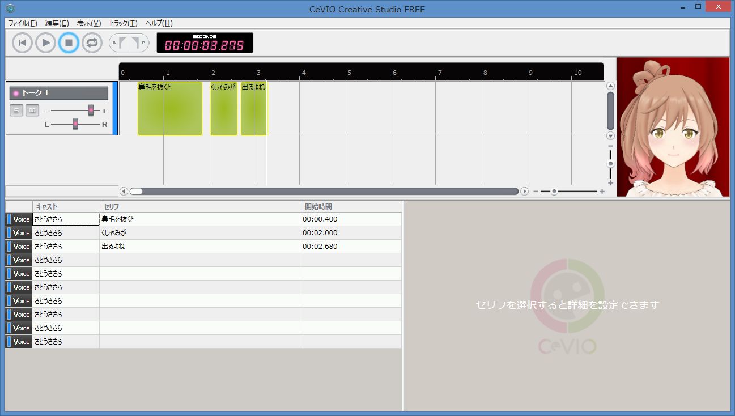Click the 開始時間 column header
735x416 pixels.
pos(351,207)
